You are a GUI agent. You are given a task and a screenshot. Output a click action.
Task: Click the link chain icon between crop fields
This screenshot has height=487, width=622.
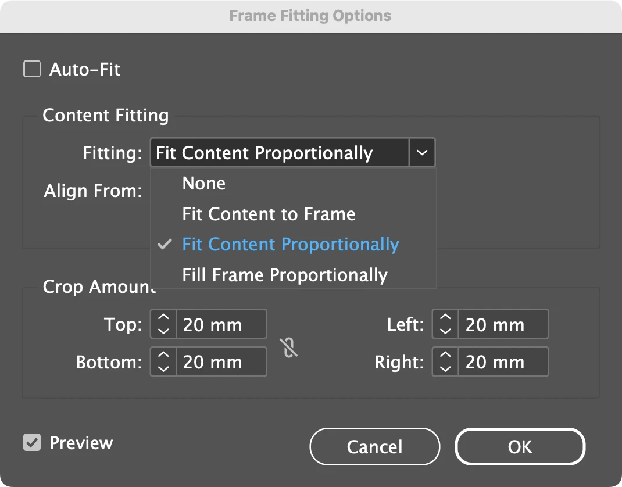pyautogui.click(x=289, y=346)
